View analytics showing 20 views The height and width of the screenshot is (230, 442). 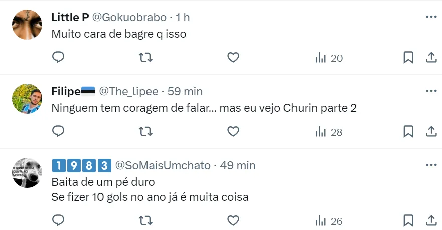(329, 58)
